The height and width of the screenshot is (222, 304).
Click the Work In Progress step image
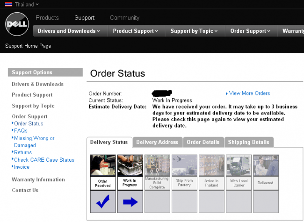tap(130, 165)
